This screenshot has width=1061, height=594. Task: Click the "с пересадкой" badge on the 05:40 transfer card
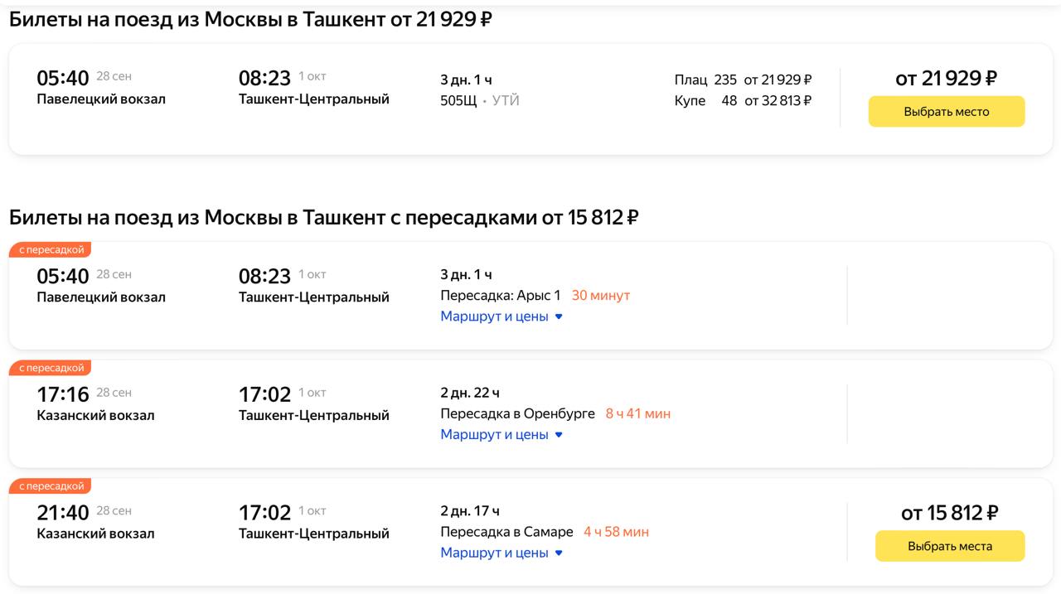coord(51,250)
